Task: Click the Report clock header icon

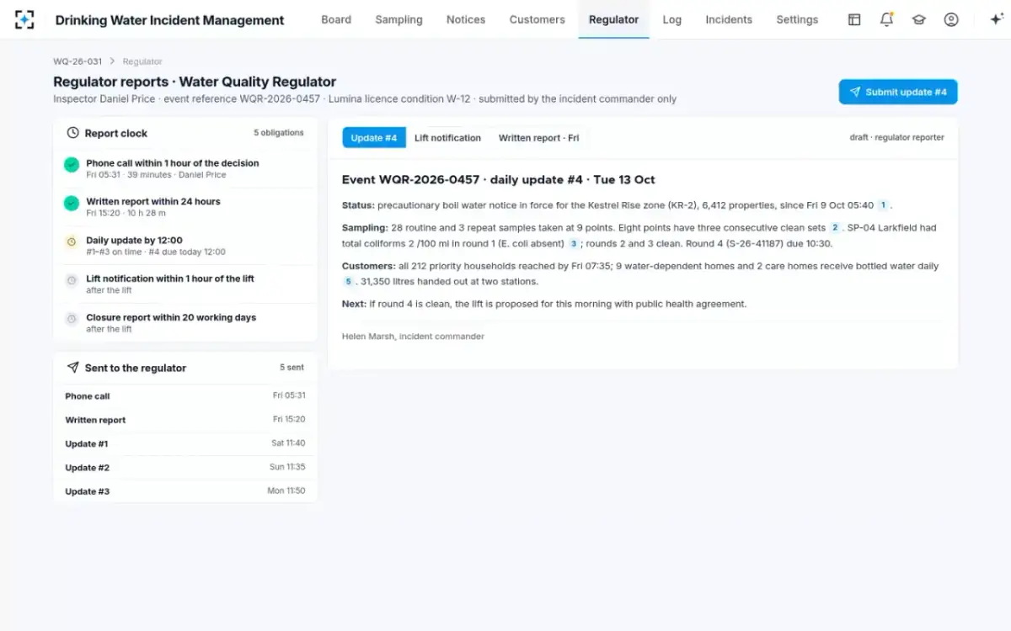Action: [x=72, y=133]
